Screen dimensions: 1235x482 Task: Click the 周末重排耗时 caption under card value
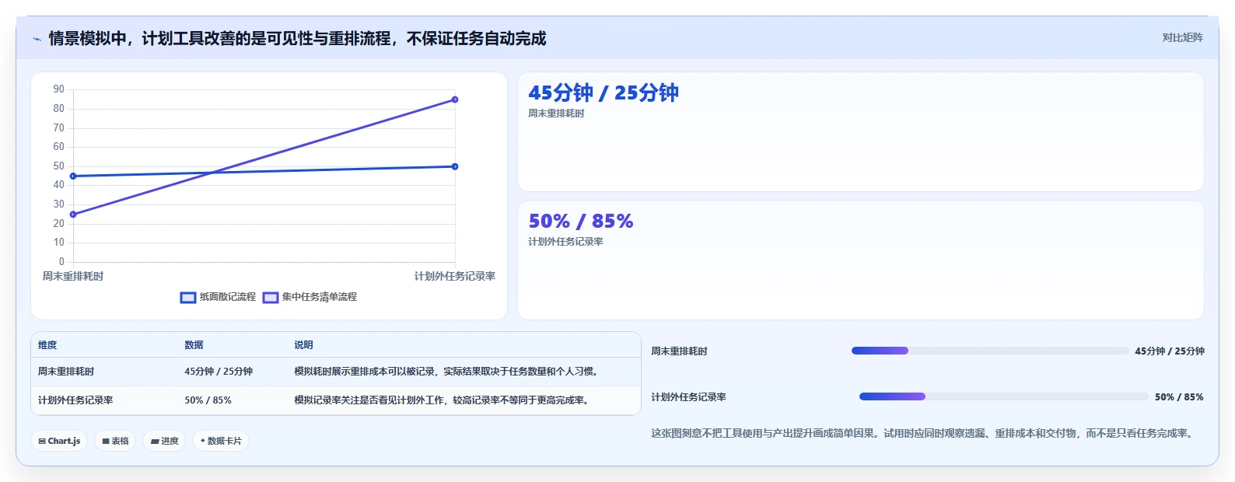click(x=556, y=114)
